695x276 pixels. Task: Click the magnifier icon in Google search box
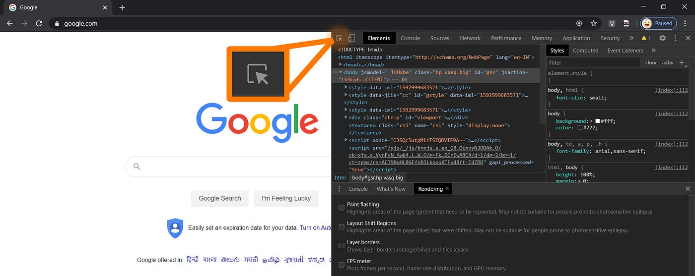click(x=137, y=167)
